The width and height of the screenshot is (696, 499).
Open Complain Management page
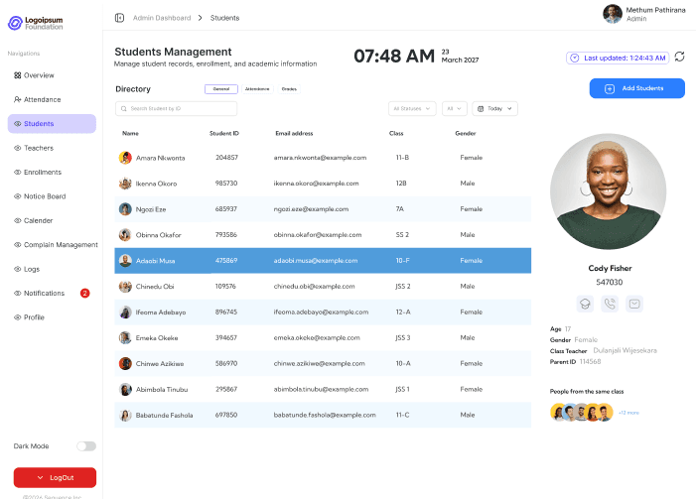pos(56,245)
